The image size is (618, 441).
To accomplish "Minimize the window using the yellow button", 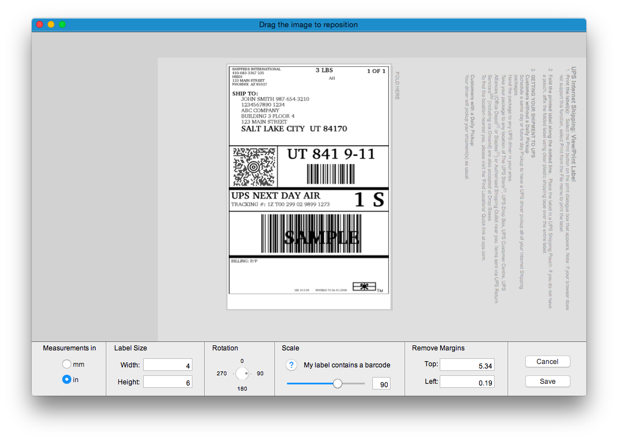I will (x=51, y=24).
